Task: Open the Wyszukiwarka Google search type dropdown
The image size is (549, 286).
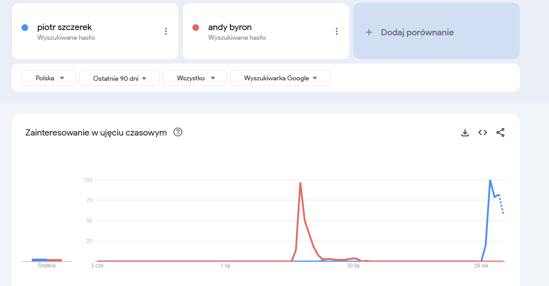Action: point(280,78)
